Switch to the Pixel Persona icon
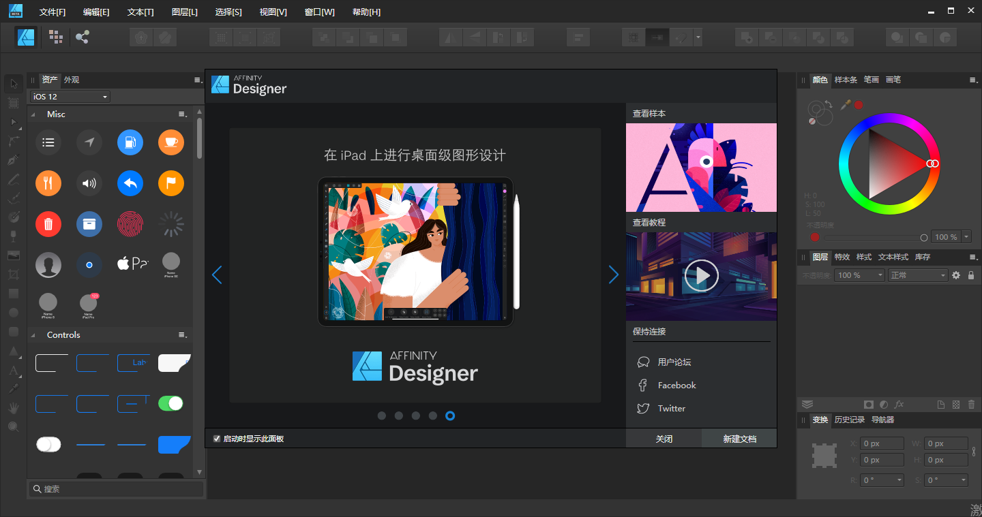This screenshot has height=517, width=982. pyautogui.click(x=56, y=37)
